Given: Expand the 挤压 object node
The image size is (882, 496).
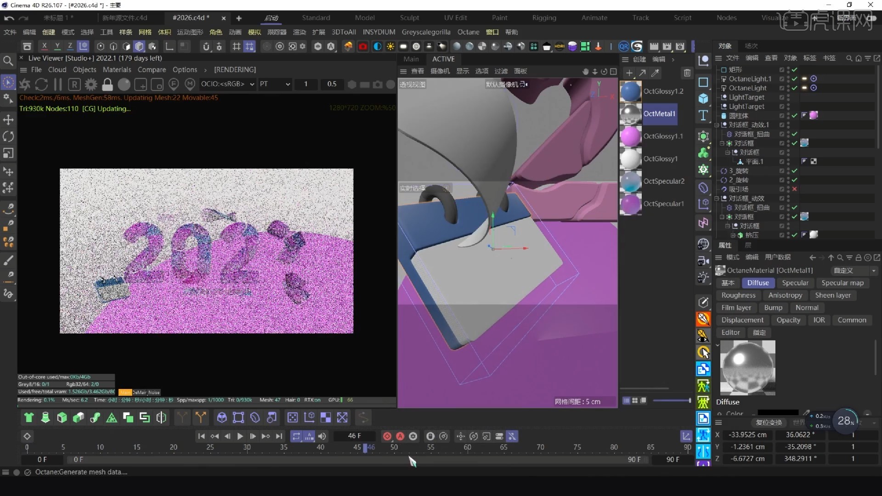Looking at the screenshot, I should click(733, 235).
